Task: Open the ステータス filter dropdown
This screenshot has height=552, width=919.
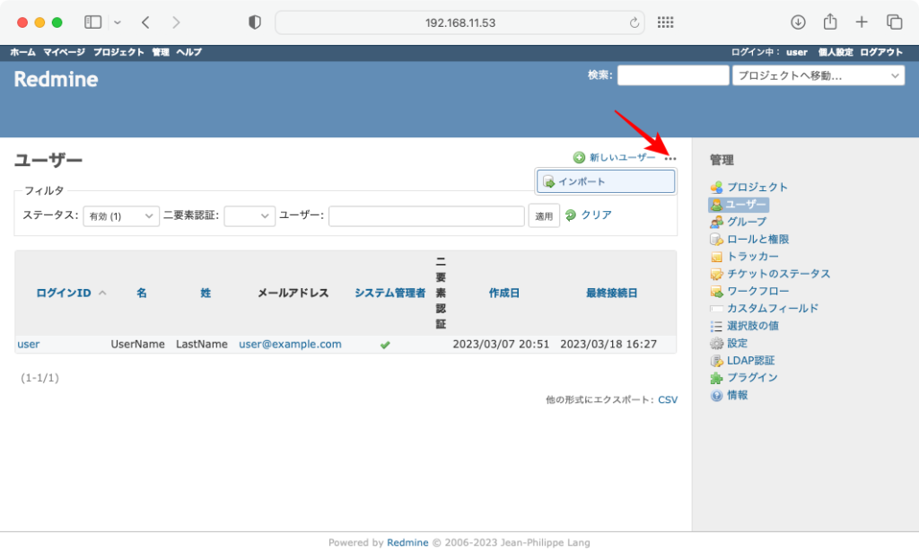Action: 121,215
